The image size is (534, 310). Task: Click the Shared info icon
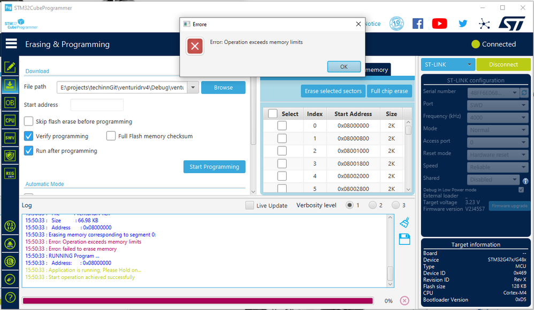[x=525, y=181]
